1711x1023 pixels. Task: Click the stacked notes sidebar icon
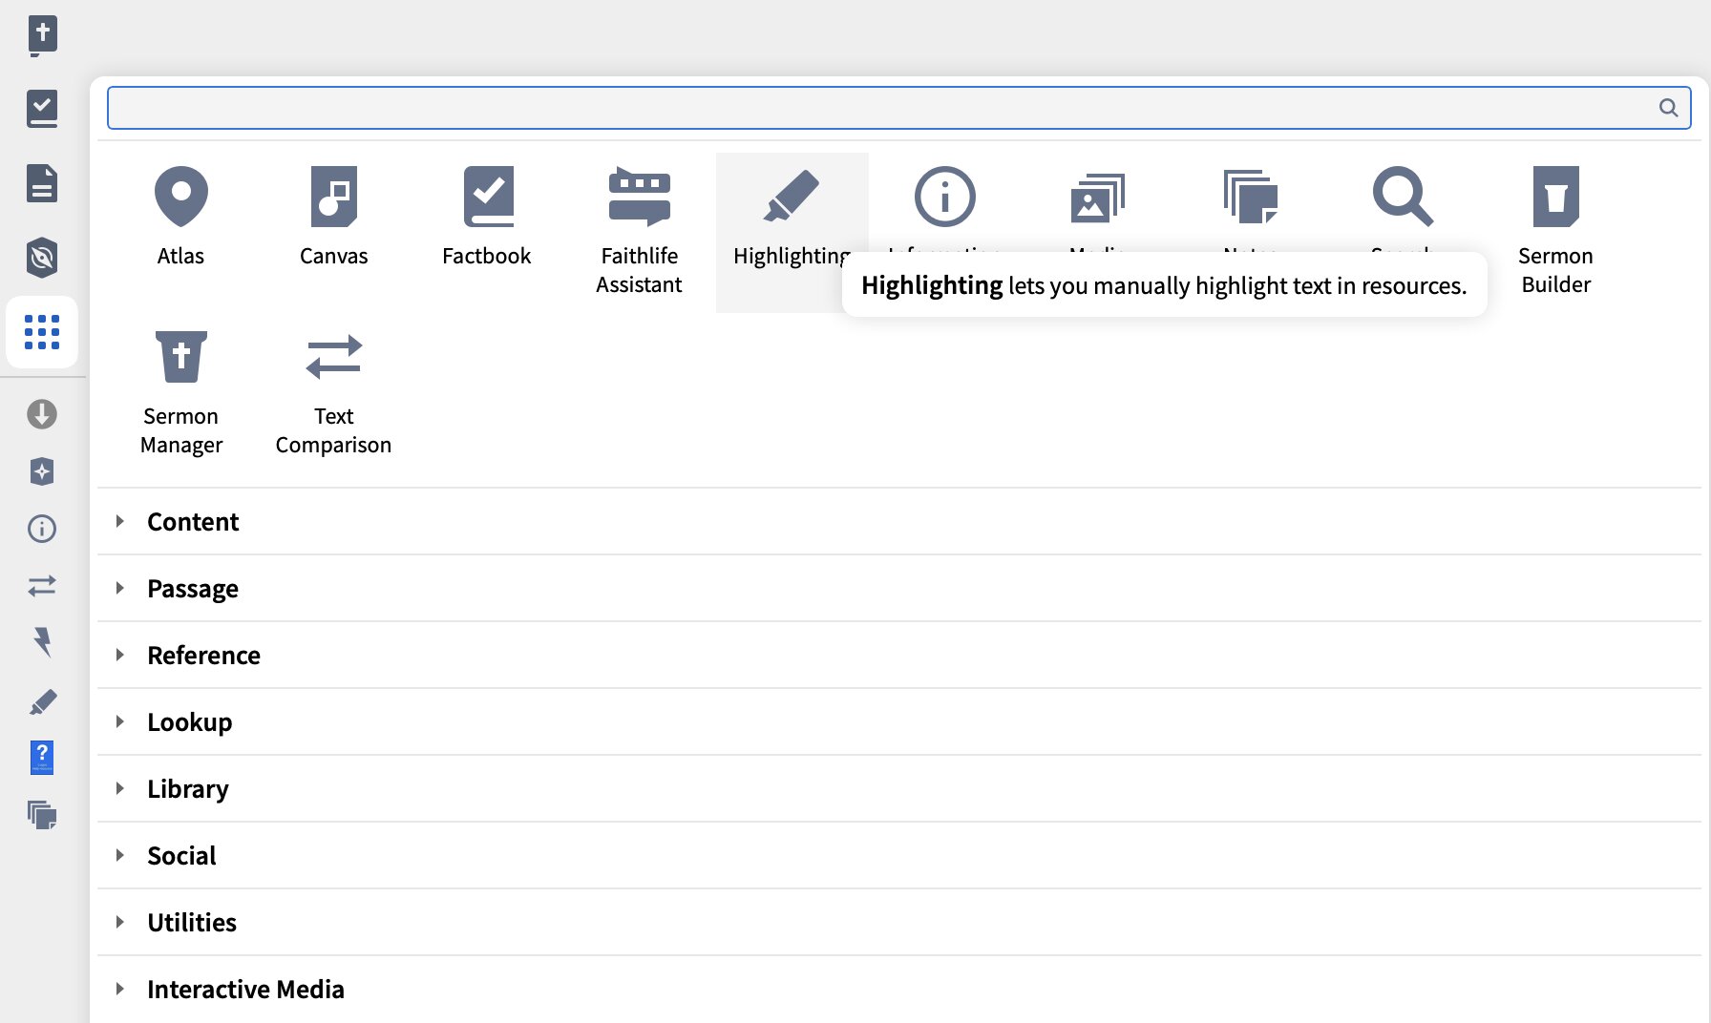tap(42, 815)
